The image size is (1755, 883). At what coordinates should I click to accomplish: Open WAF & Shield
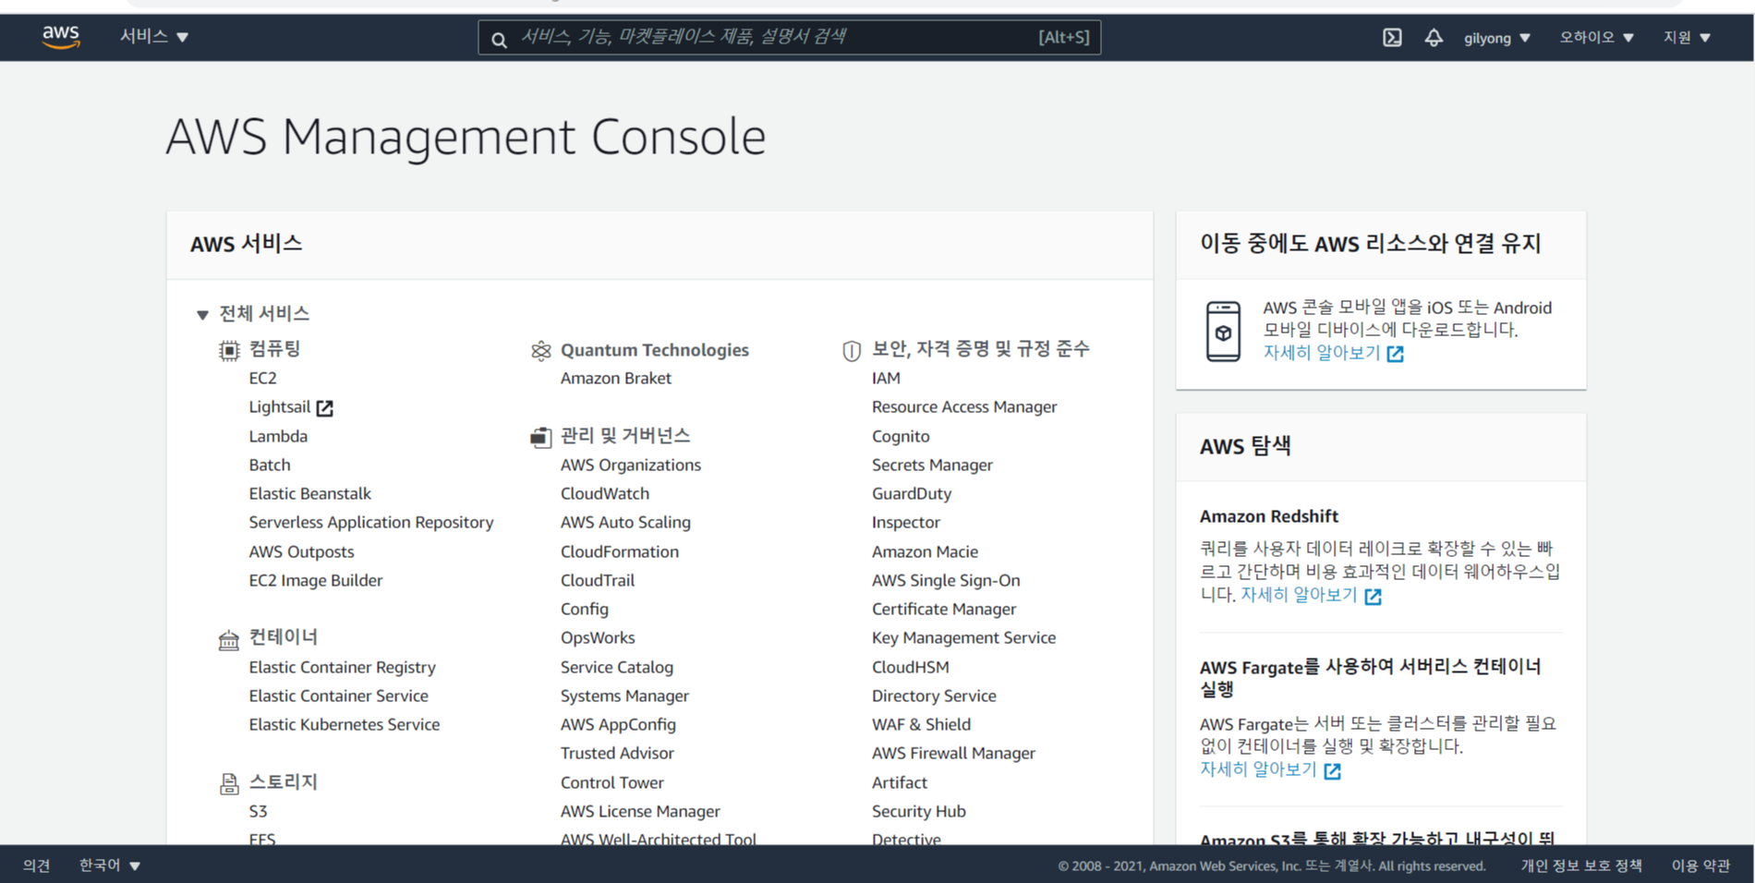[x=921, y=724]
